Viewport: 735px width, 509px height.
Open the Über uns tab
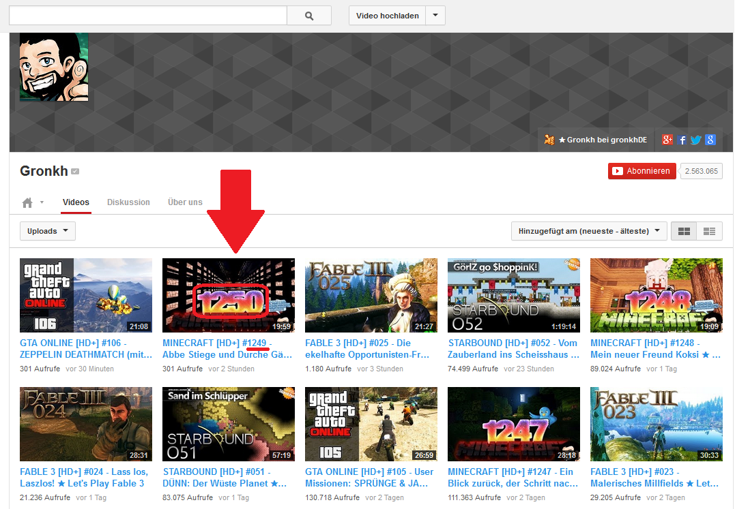point(185,202)
